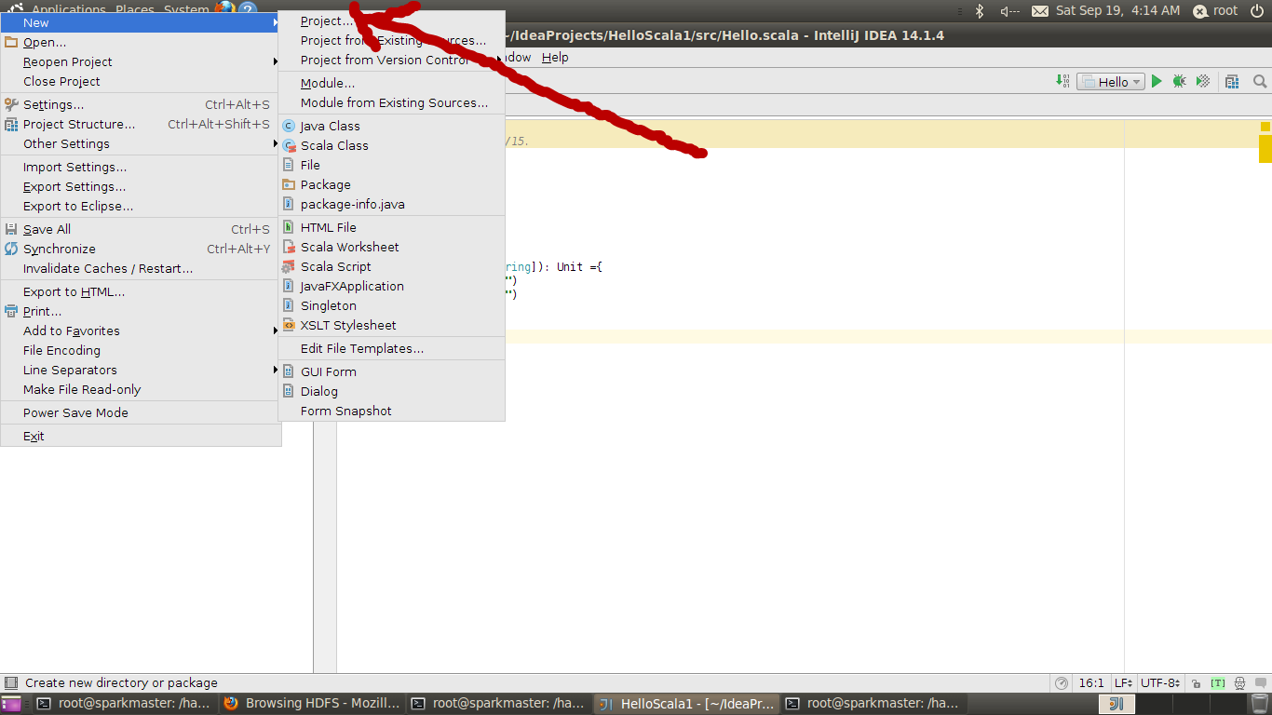The image size is (1272, 715).
Task: Open the Help menu in menu bar
Action: 555,57
